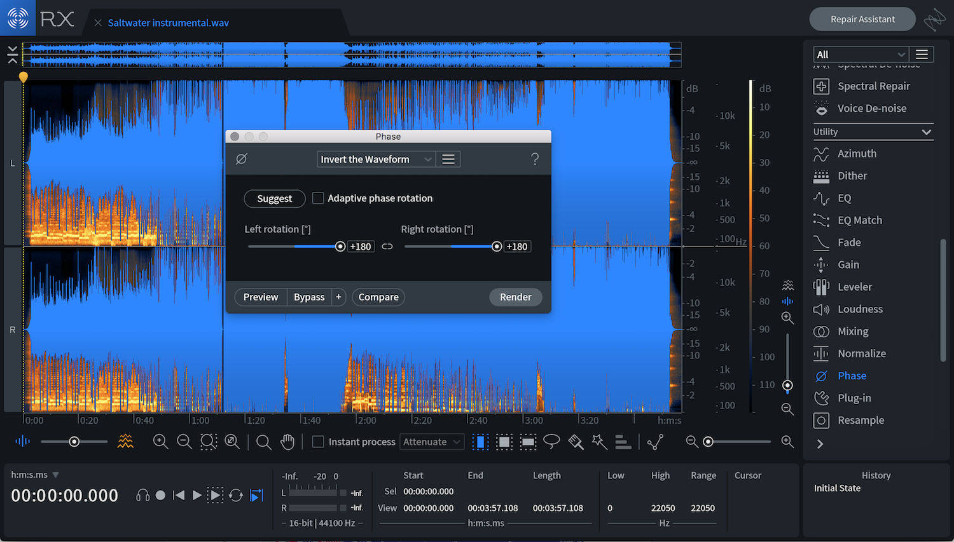This screenshot has width=954, height=542.
Task: Open the Invert the Waveform preset dropdown
Action: pyautogui.click(x=376, y=159)
